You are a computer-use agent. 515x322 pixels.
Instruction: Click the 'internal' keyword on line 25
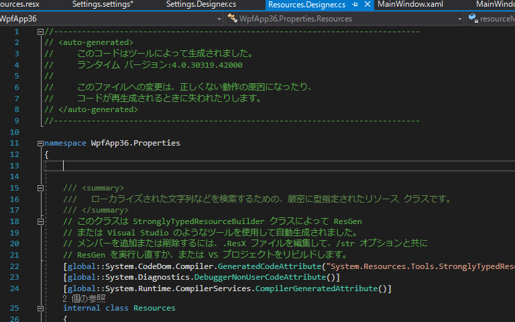[x=82, y=308]
